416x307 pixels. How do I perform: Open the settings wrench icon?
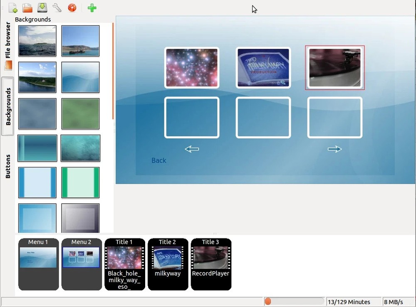57,7
